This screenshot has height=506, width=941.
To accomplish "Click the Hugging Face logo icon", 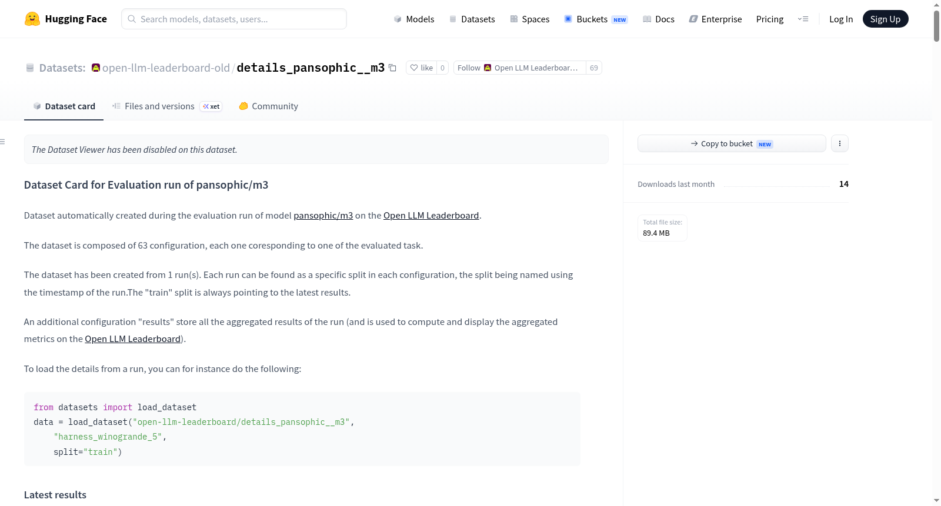I will point(32,19).
